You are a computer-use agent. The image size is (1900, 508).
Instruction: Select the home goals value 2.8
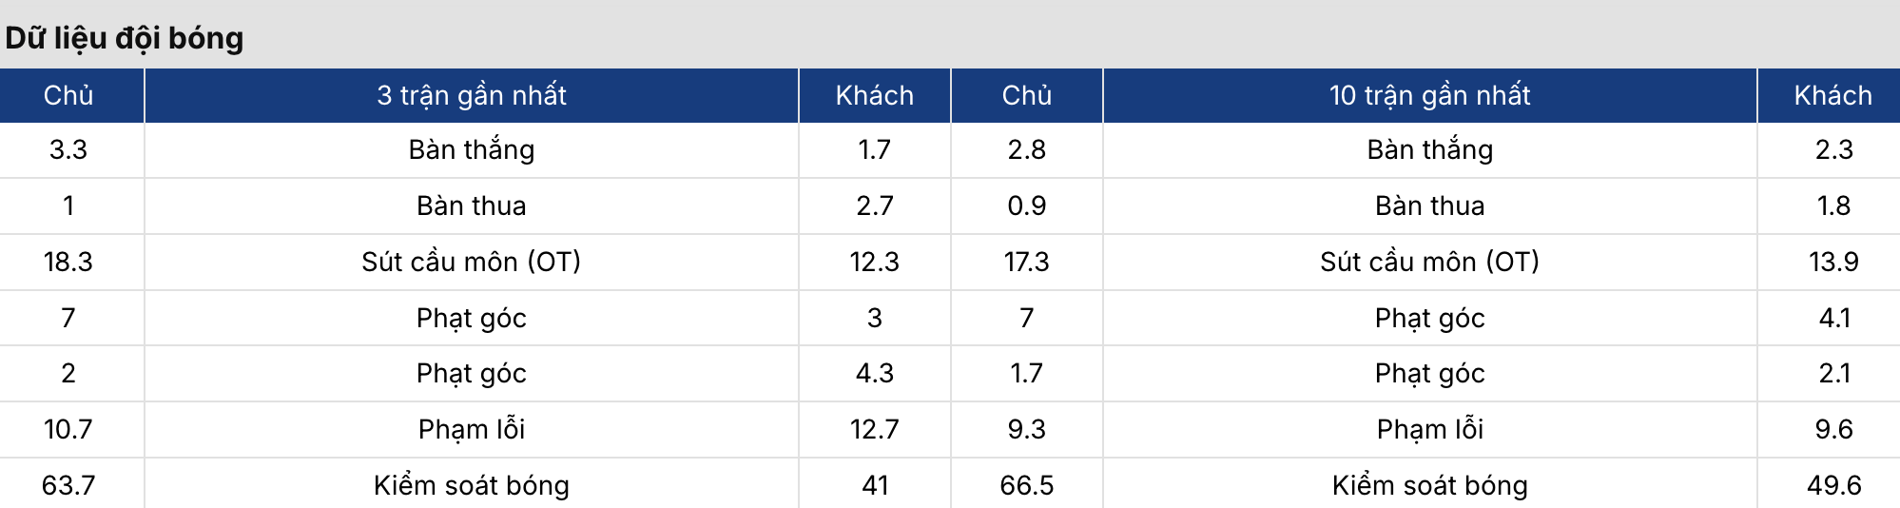pos(1027,149)
